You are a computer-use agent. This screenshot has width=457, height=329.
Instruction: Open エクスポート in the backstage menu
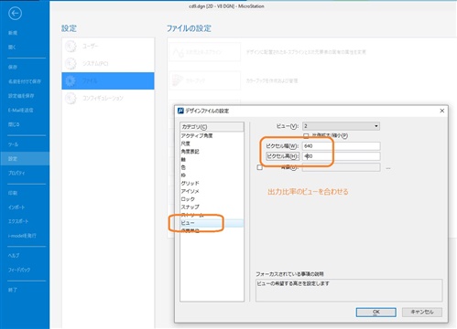pos(18,221)
